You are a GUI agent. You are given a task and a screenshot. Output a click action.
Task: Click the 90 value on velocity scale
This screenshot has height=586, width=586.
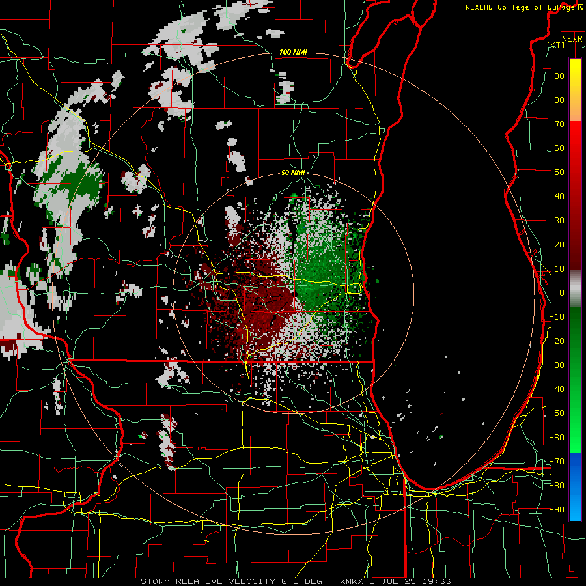pos(559,76)
